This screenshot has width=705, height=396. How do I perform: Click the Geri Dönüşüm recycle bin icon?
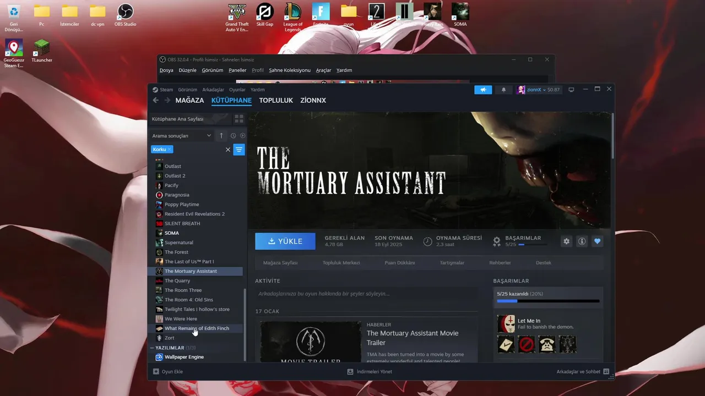click(x=14, y=18)
